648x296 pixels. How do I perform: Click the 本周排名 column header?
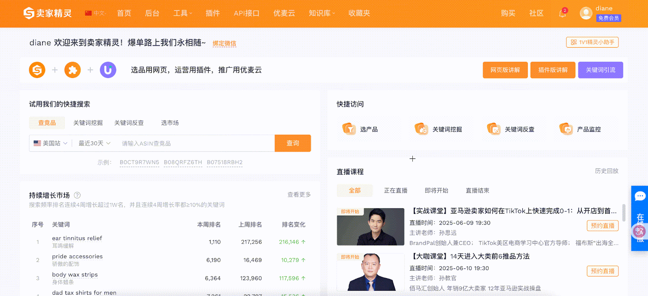point(209,224)
